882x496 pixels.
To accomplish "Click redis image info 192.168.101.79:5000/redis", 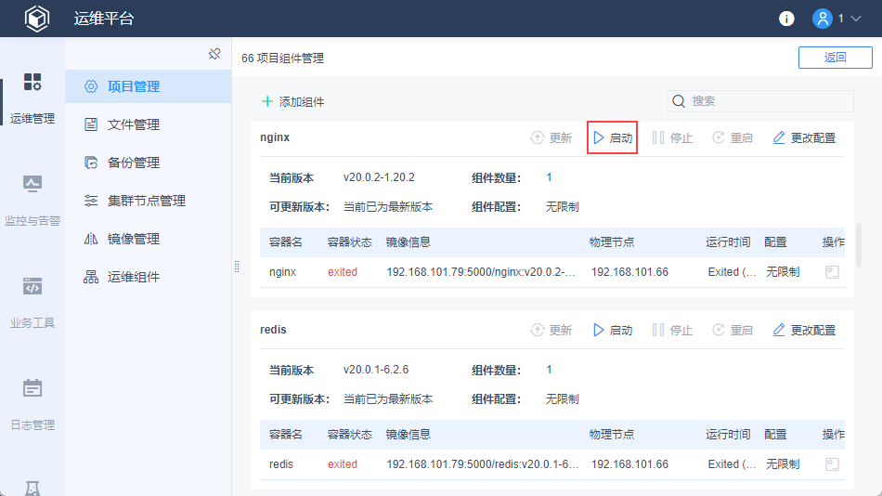I will (x=483, y=464).
